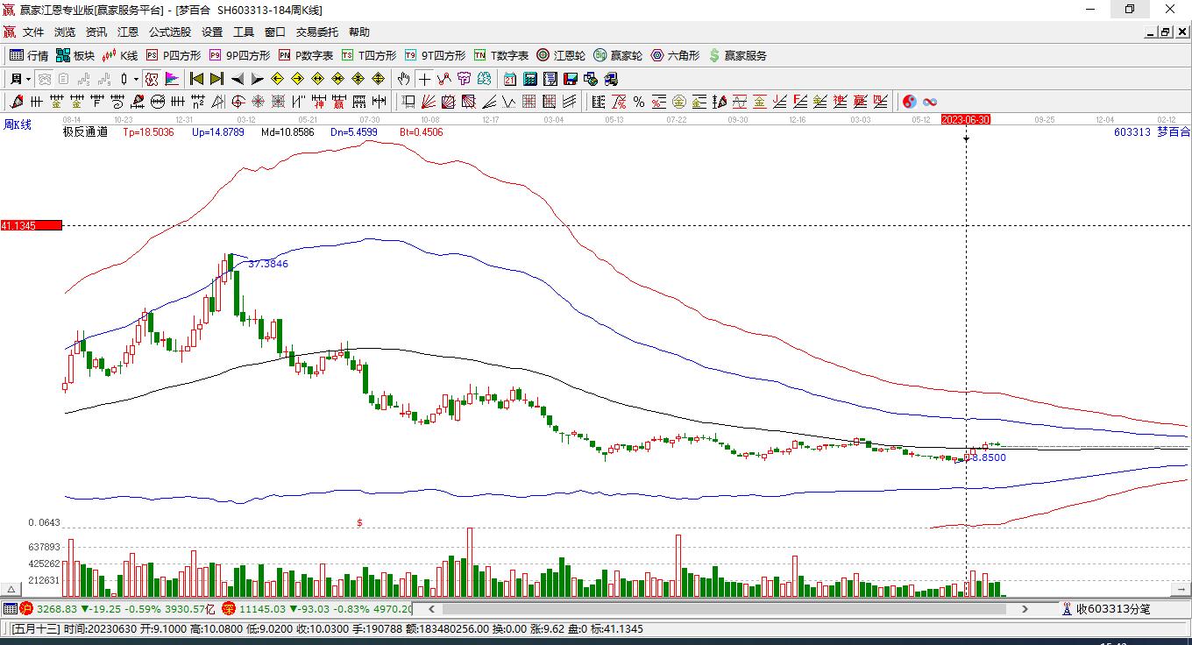The image size is (1192, 645).
Task: Open the 公式选股 menu
Action: pyautogui.click(x=169, y=32)
